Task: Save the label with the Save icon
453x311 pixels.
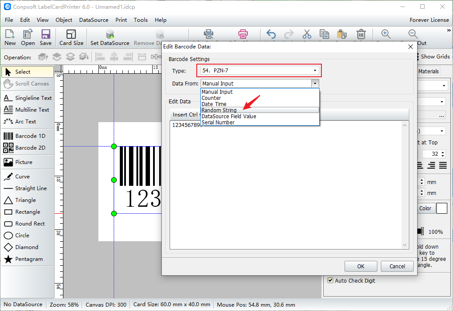Action: (45, 37)
